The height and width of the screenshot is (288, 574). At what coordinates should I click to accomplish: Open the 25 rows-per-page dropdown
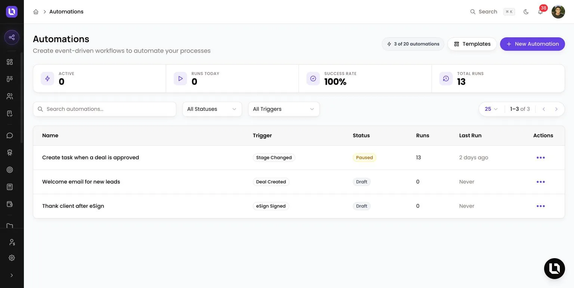click(491, 109)
